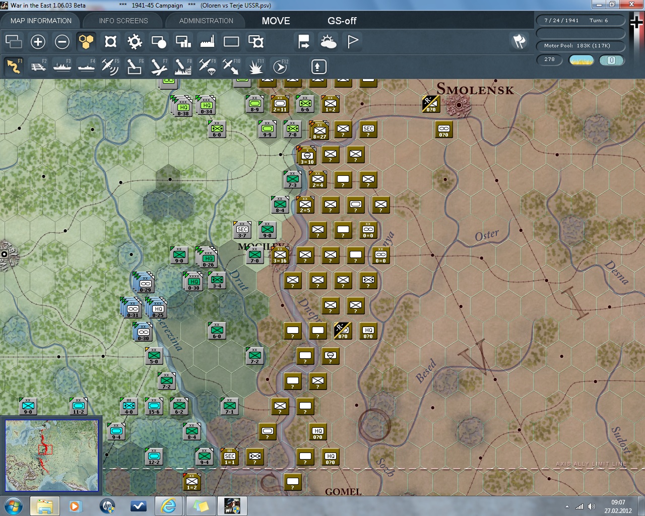Toggle the rectangle-with-circle map overlay
This screenshot has width=645, height=516.
pyautogui.click(x=159, y=41)
